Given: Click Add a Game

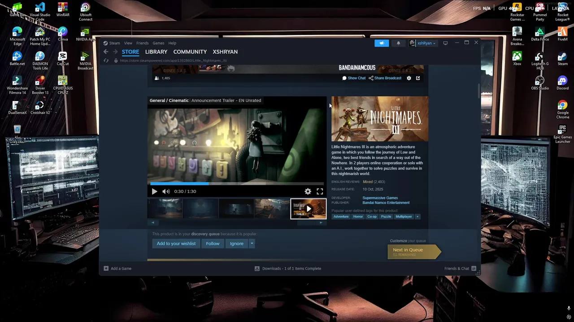Looking at the screenshot, I should tap(117, 268).
